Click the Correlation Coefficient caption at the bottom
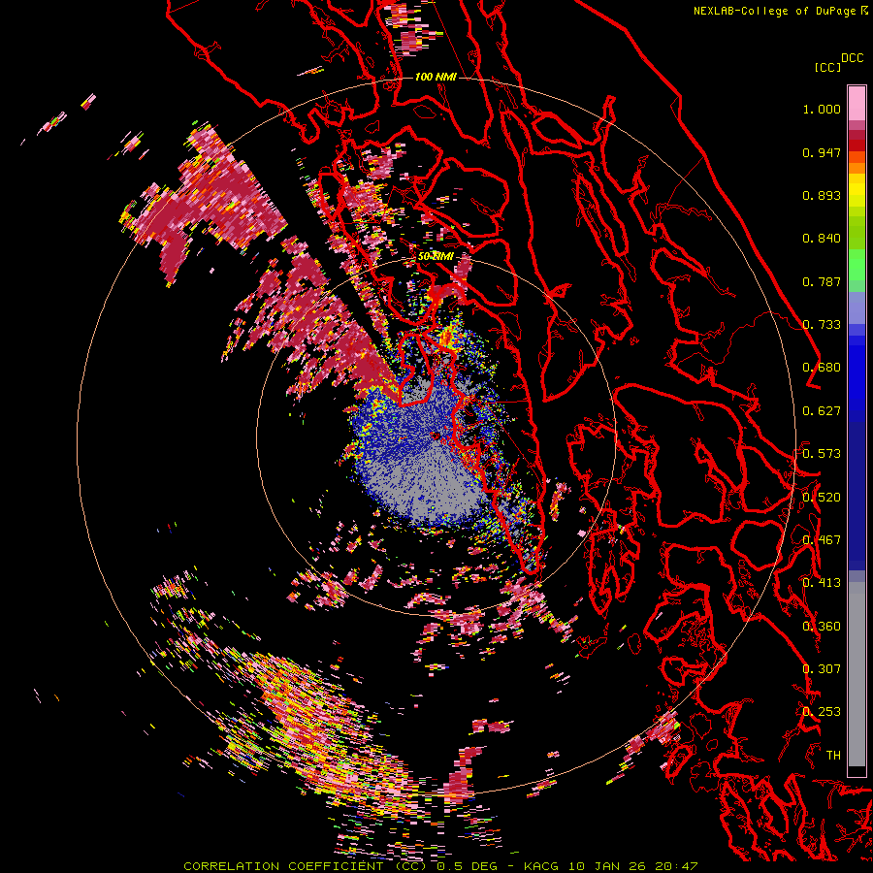Image resolution: width=873 pixels, height=873 pixels. [440, 866]
